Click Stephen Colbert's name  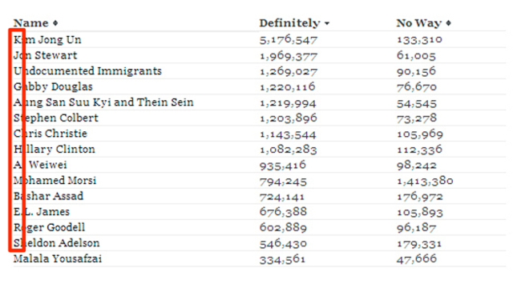pyautogui.click(x=55, y=118)
